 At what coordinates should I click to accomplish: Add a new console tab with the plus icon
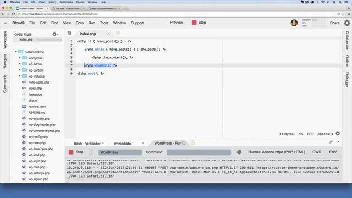tap(193, 143)
